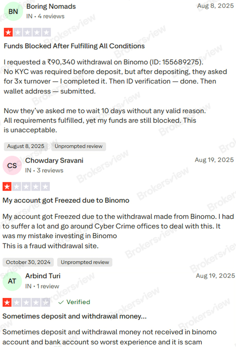Image resolution: width=236 pixels, height=347 pixels.
Task: Click the BN avatar of Boring Nomads
Action: [13, 11]
